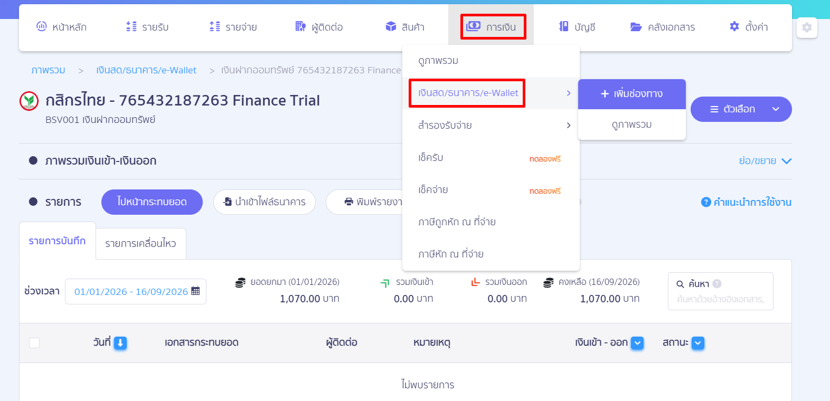Image resolution: width=830 pixels, height=401 pixels.
Task: Click the blue question icon beside คำแนะนำการใช้งาน
Action: tap(706, 202)
